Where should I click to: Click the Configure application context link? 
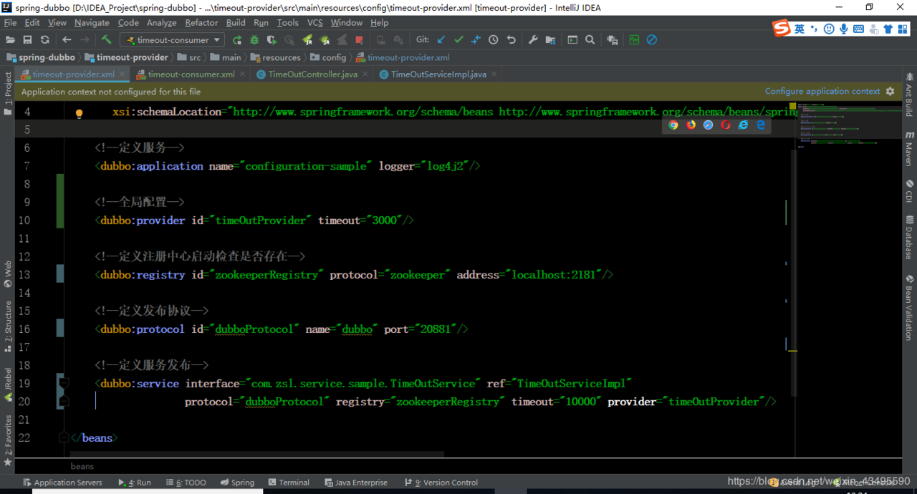[x=822, y=91]
